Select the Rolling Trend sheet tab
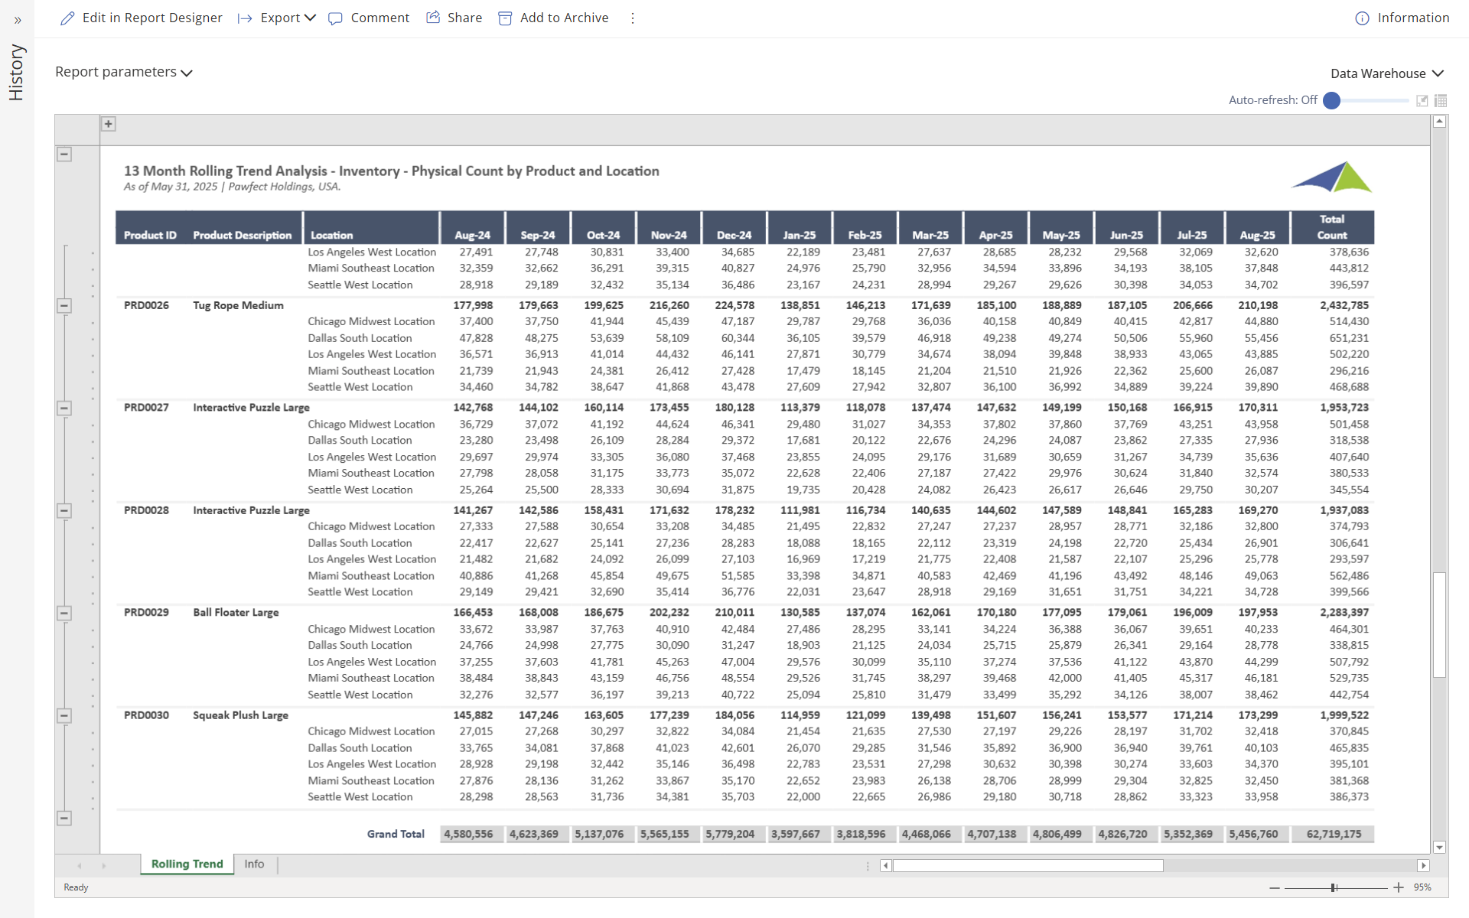Screen dimensions: 1469x918 coord(187,864)
